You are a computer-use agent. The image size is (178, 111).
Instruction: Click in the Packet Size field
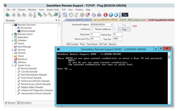pyautogui.click(x=118, y=34)
